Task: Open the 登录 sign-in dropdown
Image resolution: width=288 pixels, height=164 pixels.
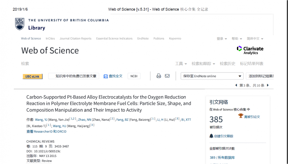Action: click(x=221, y=39)
